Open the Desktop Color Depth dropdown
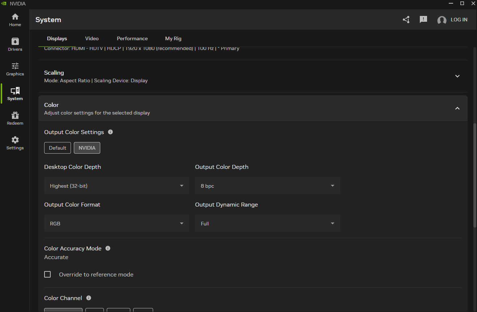This screenshot has height=312, width=477. pyautogui.click(x=117, y=186)
